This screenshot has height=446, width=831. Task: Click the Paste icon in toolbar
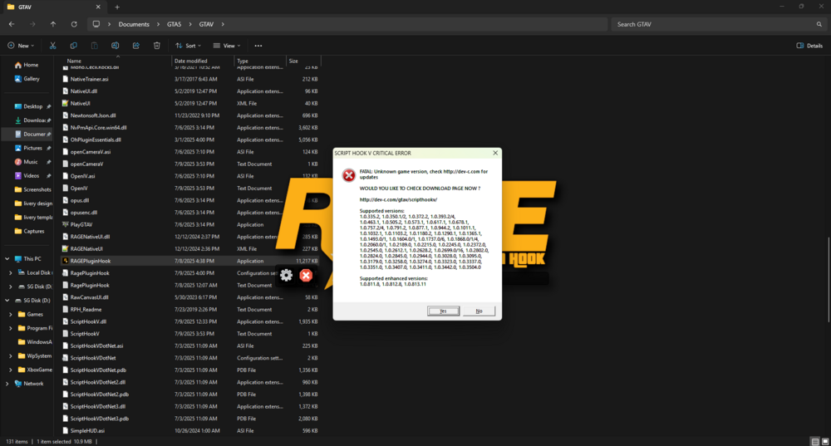click(95, 46)
